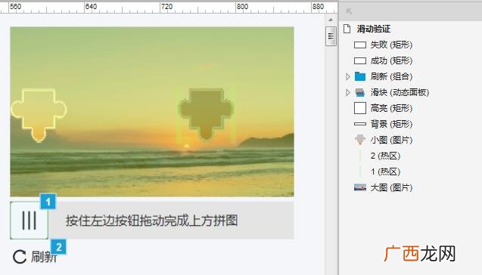Screen dimensions: 482x275
Task: Click thin bar icon beside 背景 (矩形)
Action: pyautogui.click(x=360, y=124)
